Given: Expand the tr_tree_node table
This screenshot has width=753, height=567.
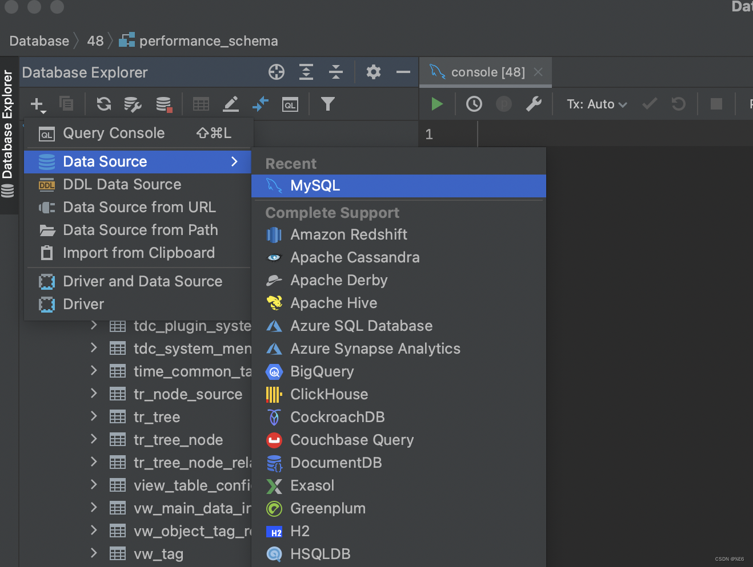Looking at the screenshot, I should click(94, 439).
